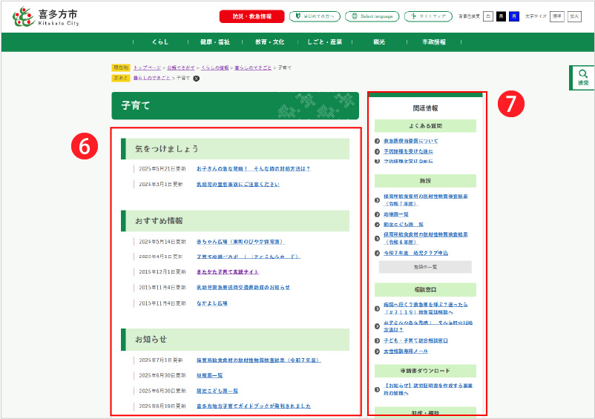The width and height of the screenshot is (595, 419).
Task: Open 乳幼児の窒息事故にご注意ください link
Action: (237, 184)
